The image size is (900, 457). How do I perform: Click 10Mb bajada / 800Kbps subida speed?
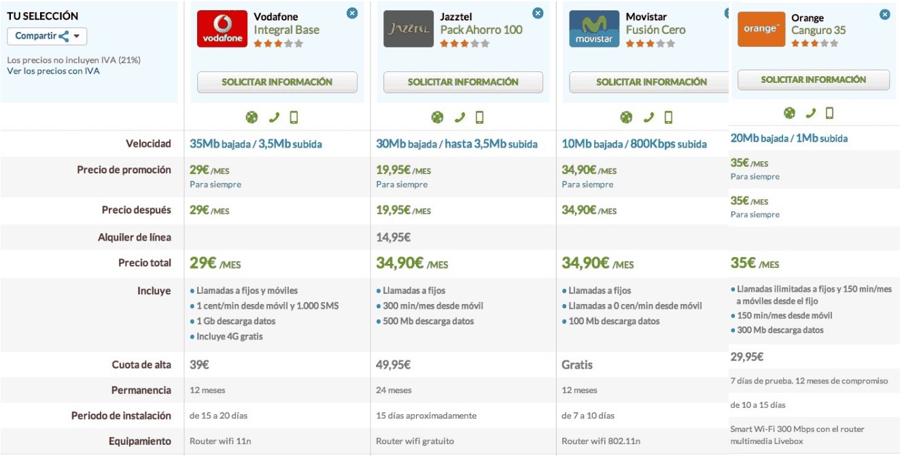634,144
